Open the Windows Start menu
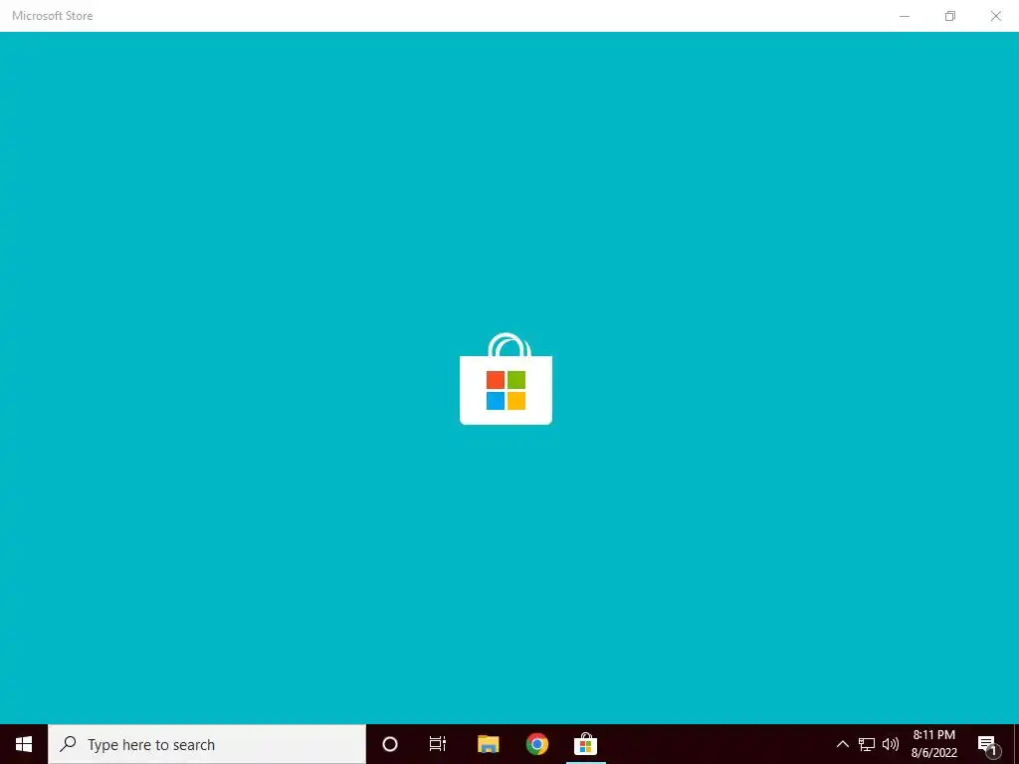The width and height of the screenshot is (1019, 764). click(x=24, y=744)
